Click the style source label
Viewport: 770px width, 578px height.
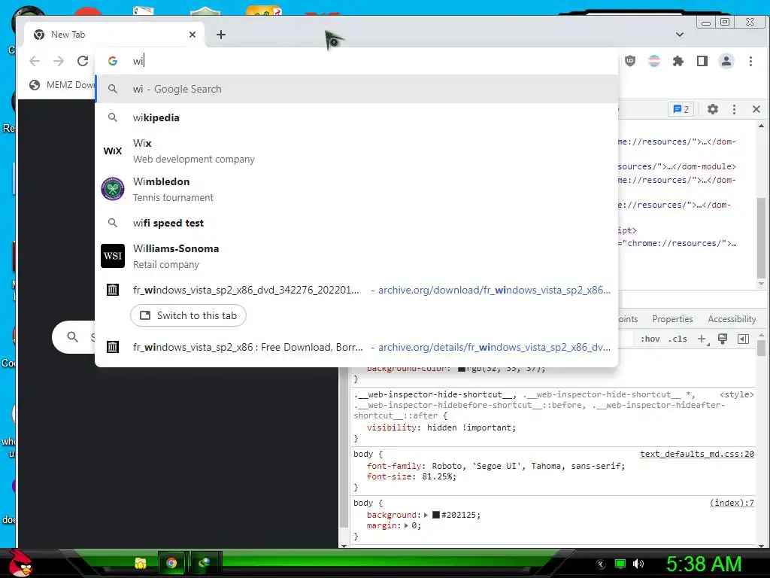click(x=736, y=394)
